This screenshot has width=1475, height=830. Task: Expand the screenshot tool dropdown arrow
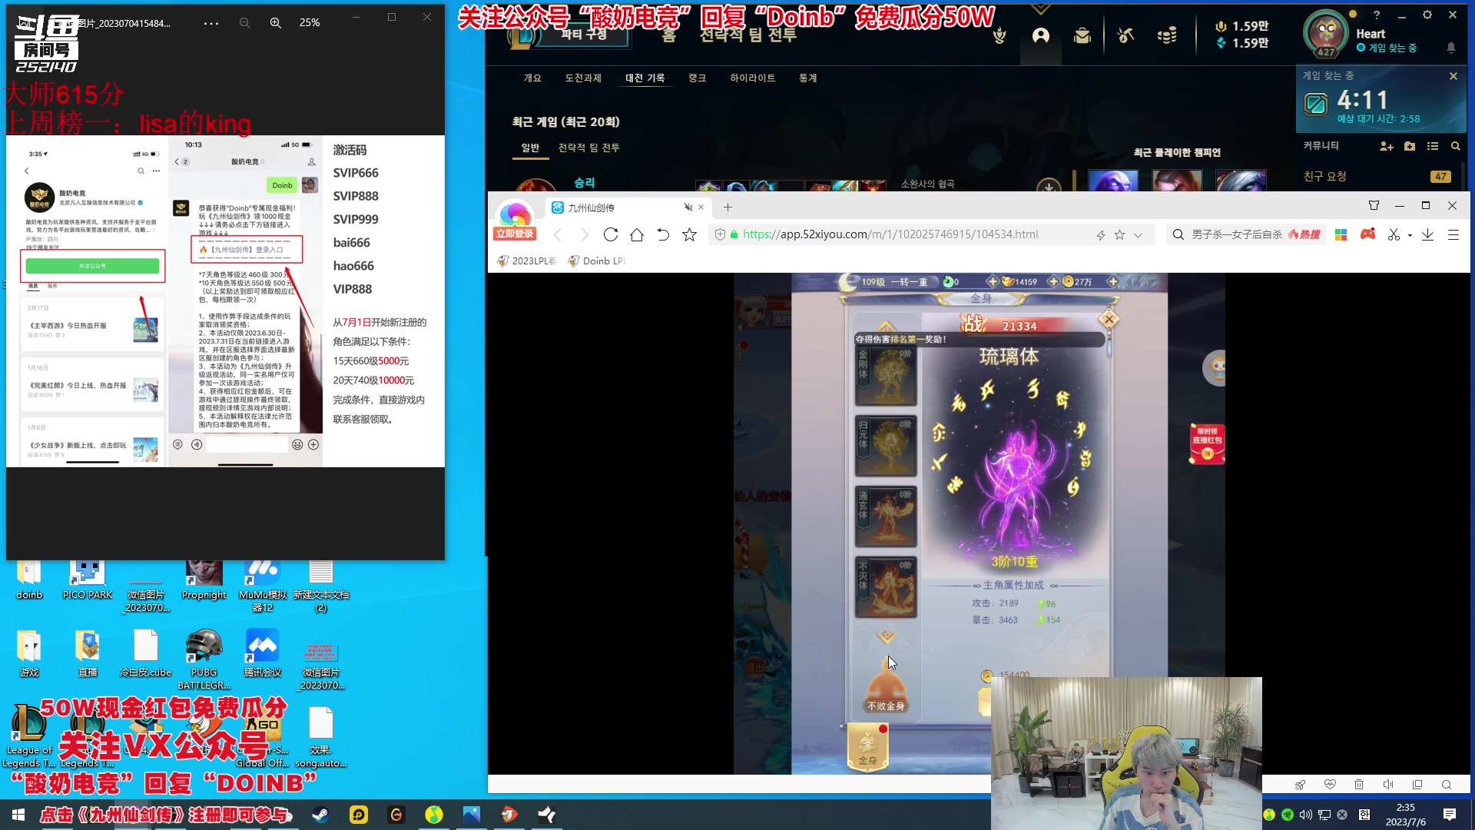point(1410,235)
